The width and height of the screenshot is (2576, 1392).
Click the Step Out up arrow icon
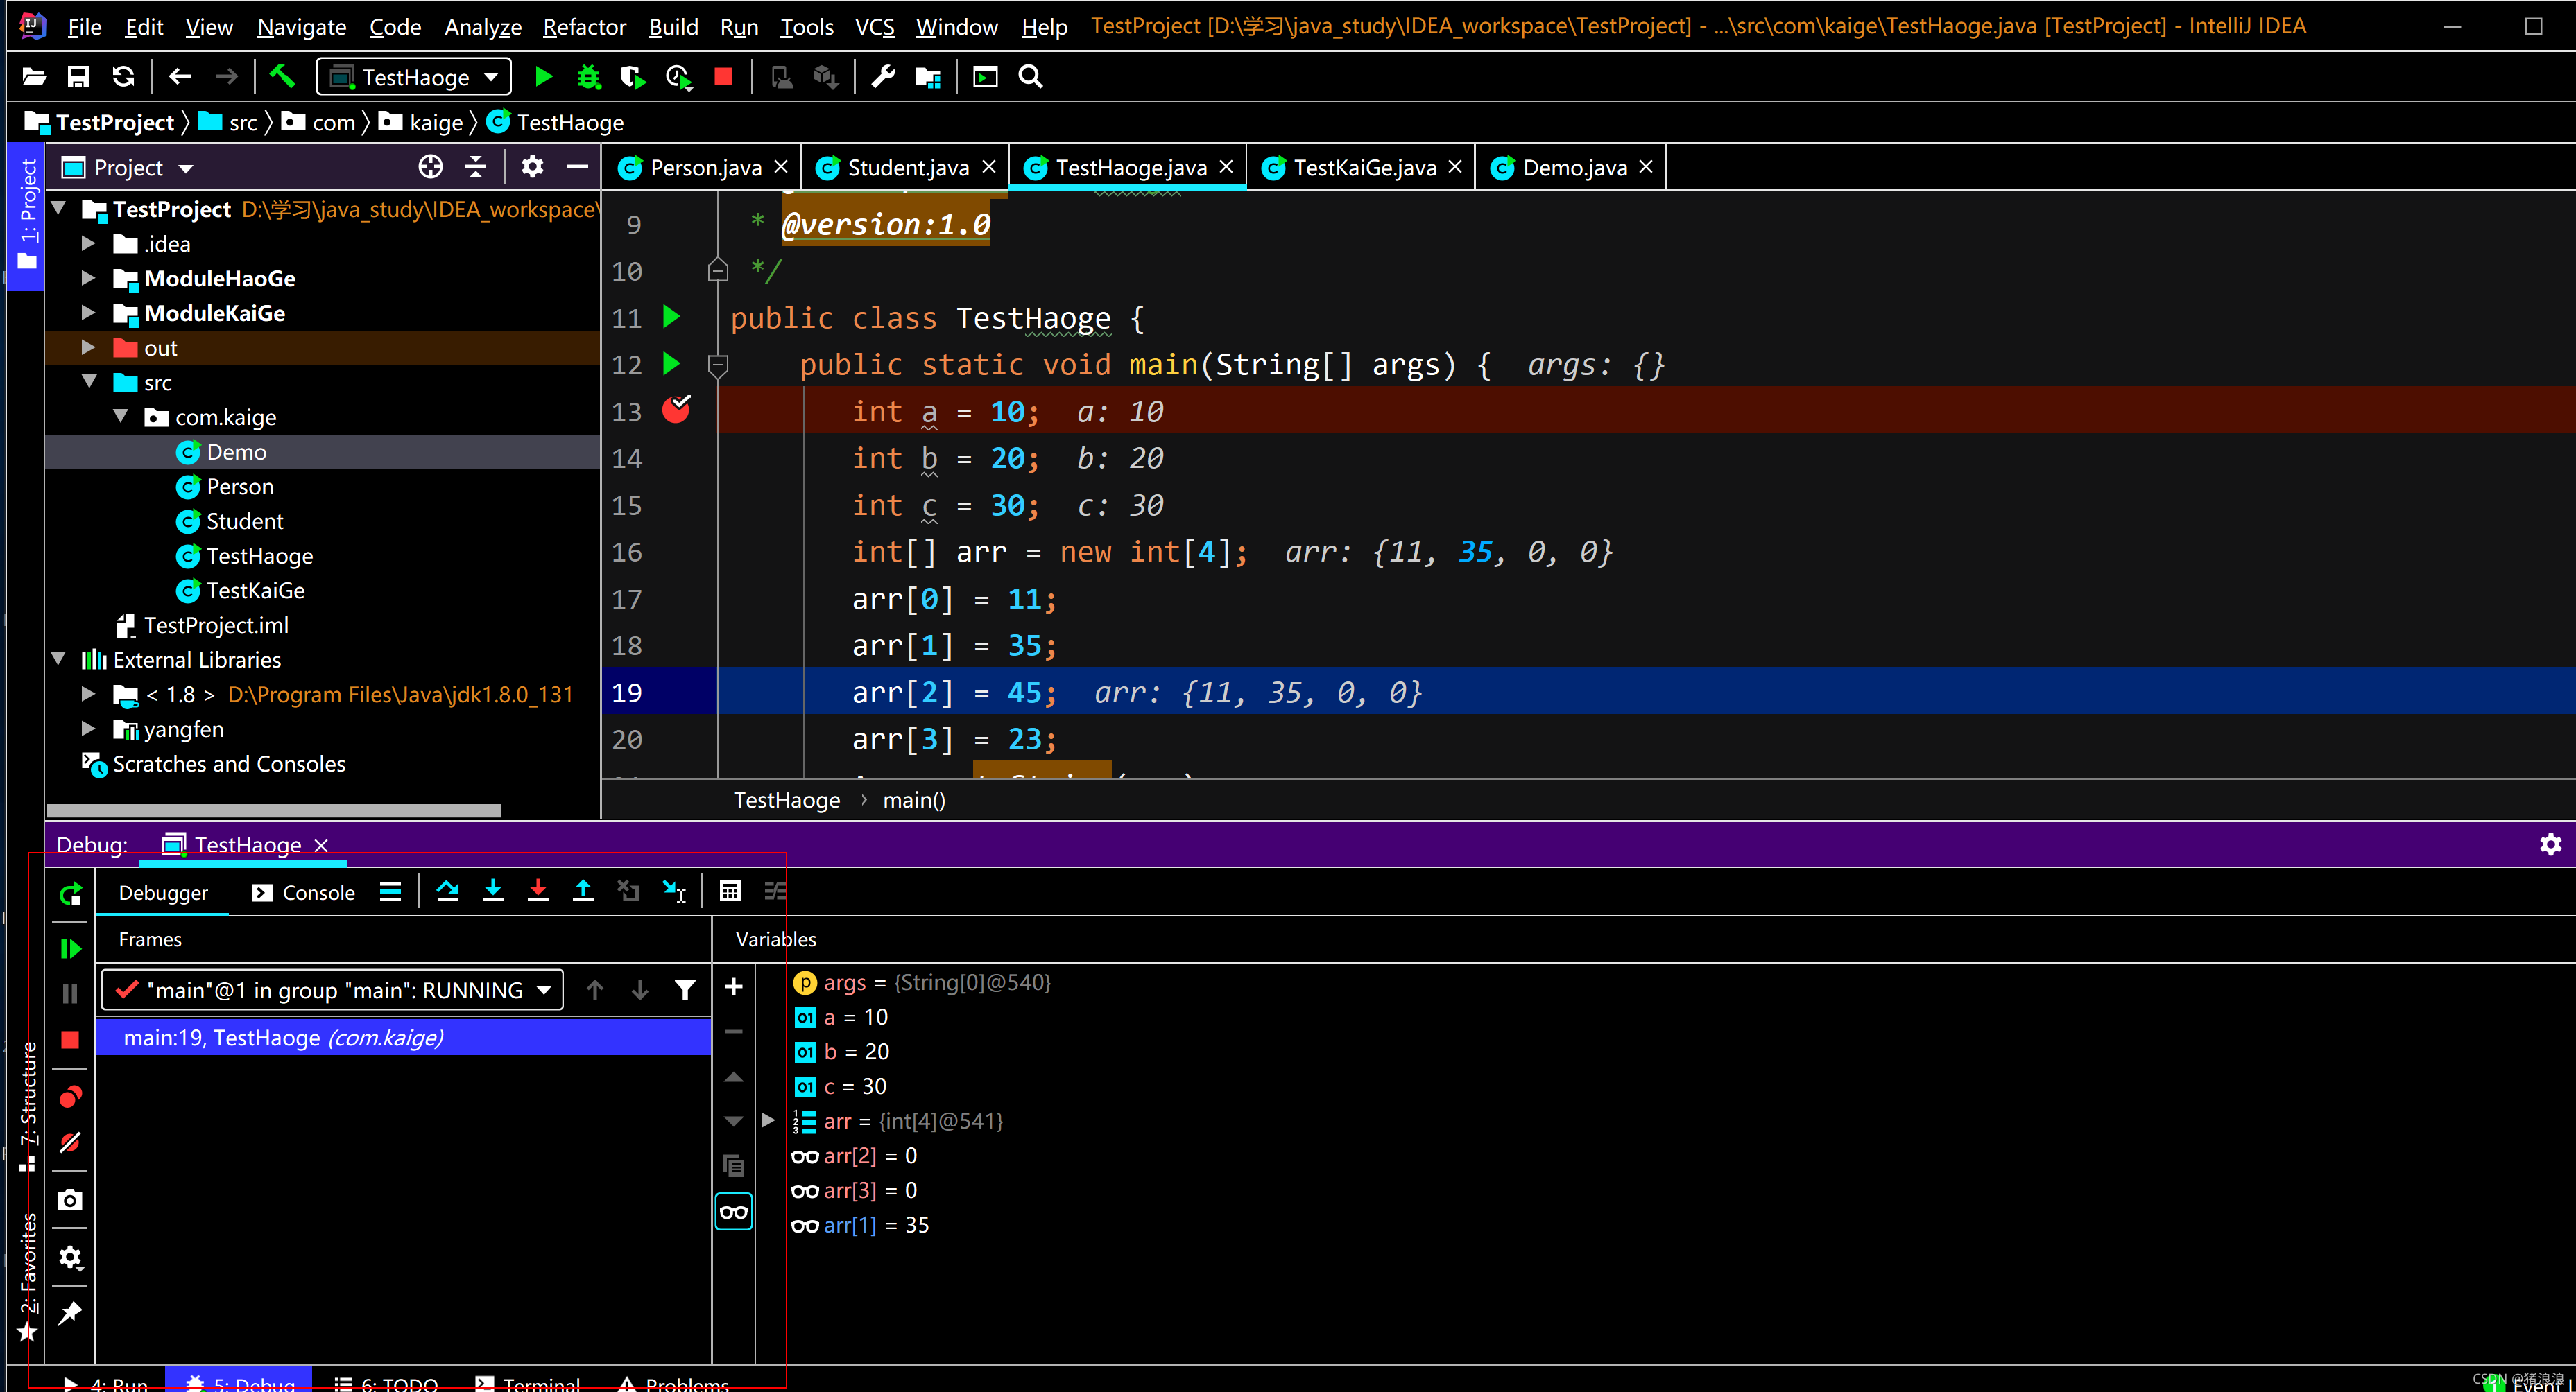pos(583,891)
